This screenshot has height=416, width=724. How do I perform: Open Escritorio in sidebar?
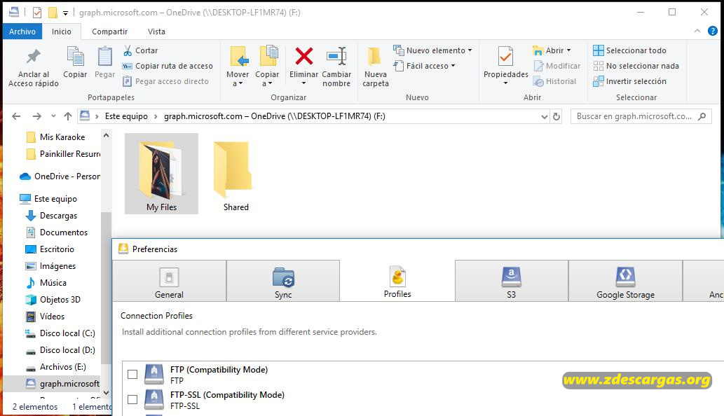(x=50, y=249)
